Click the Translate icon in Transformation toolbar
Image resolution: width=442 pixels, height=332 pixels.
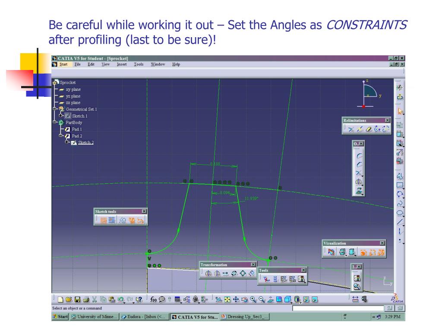(x=225, y=273)
